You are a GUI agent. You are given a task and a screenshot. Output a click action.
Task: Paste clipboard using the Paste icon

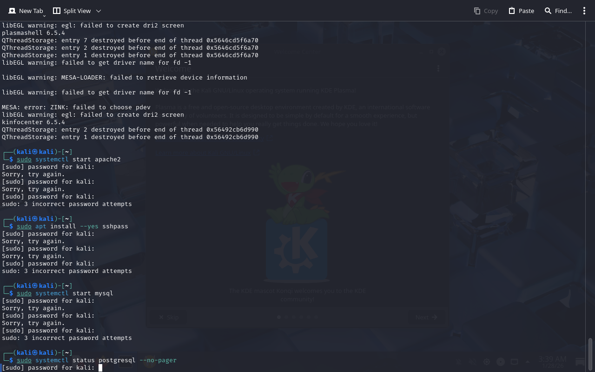coord(521,11)
